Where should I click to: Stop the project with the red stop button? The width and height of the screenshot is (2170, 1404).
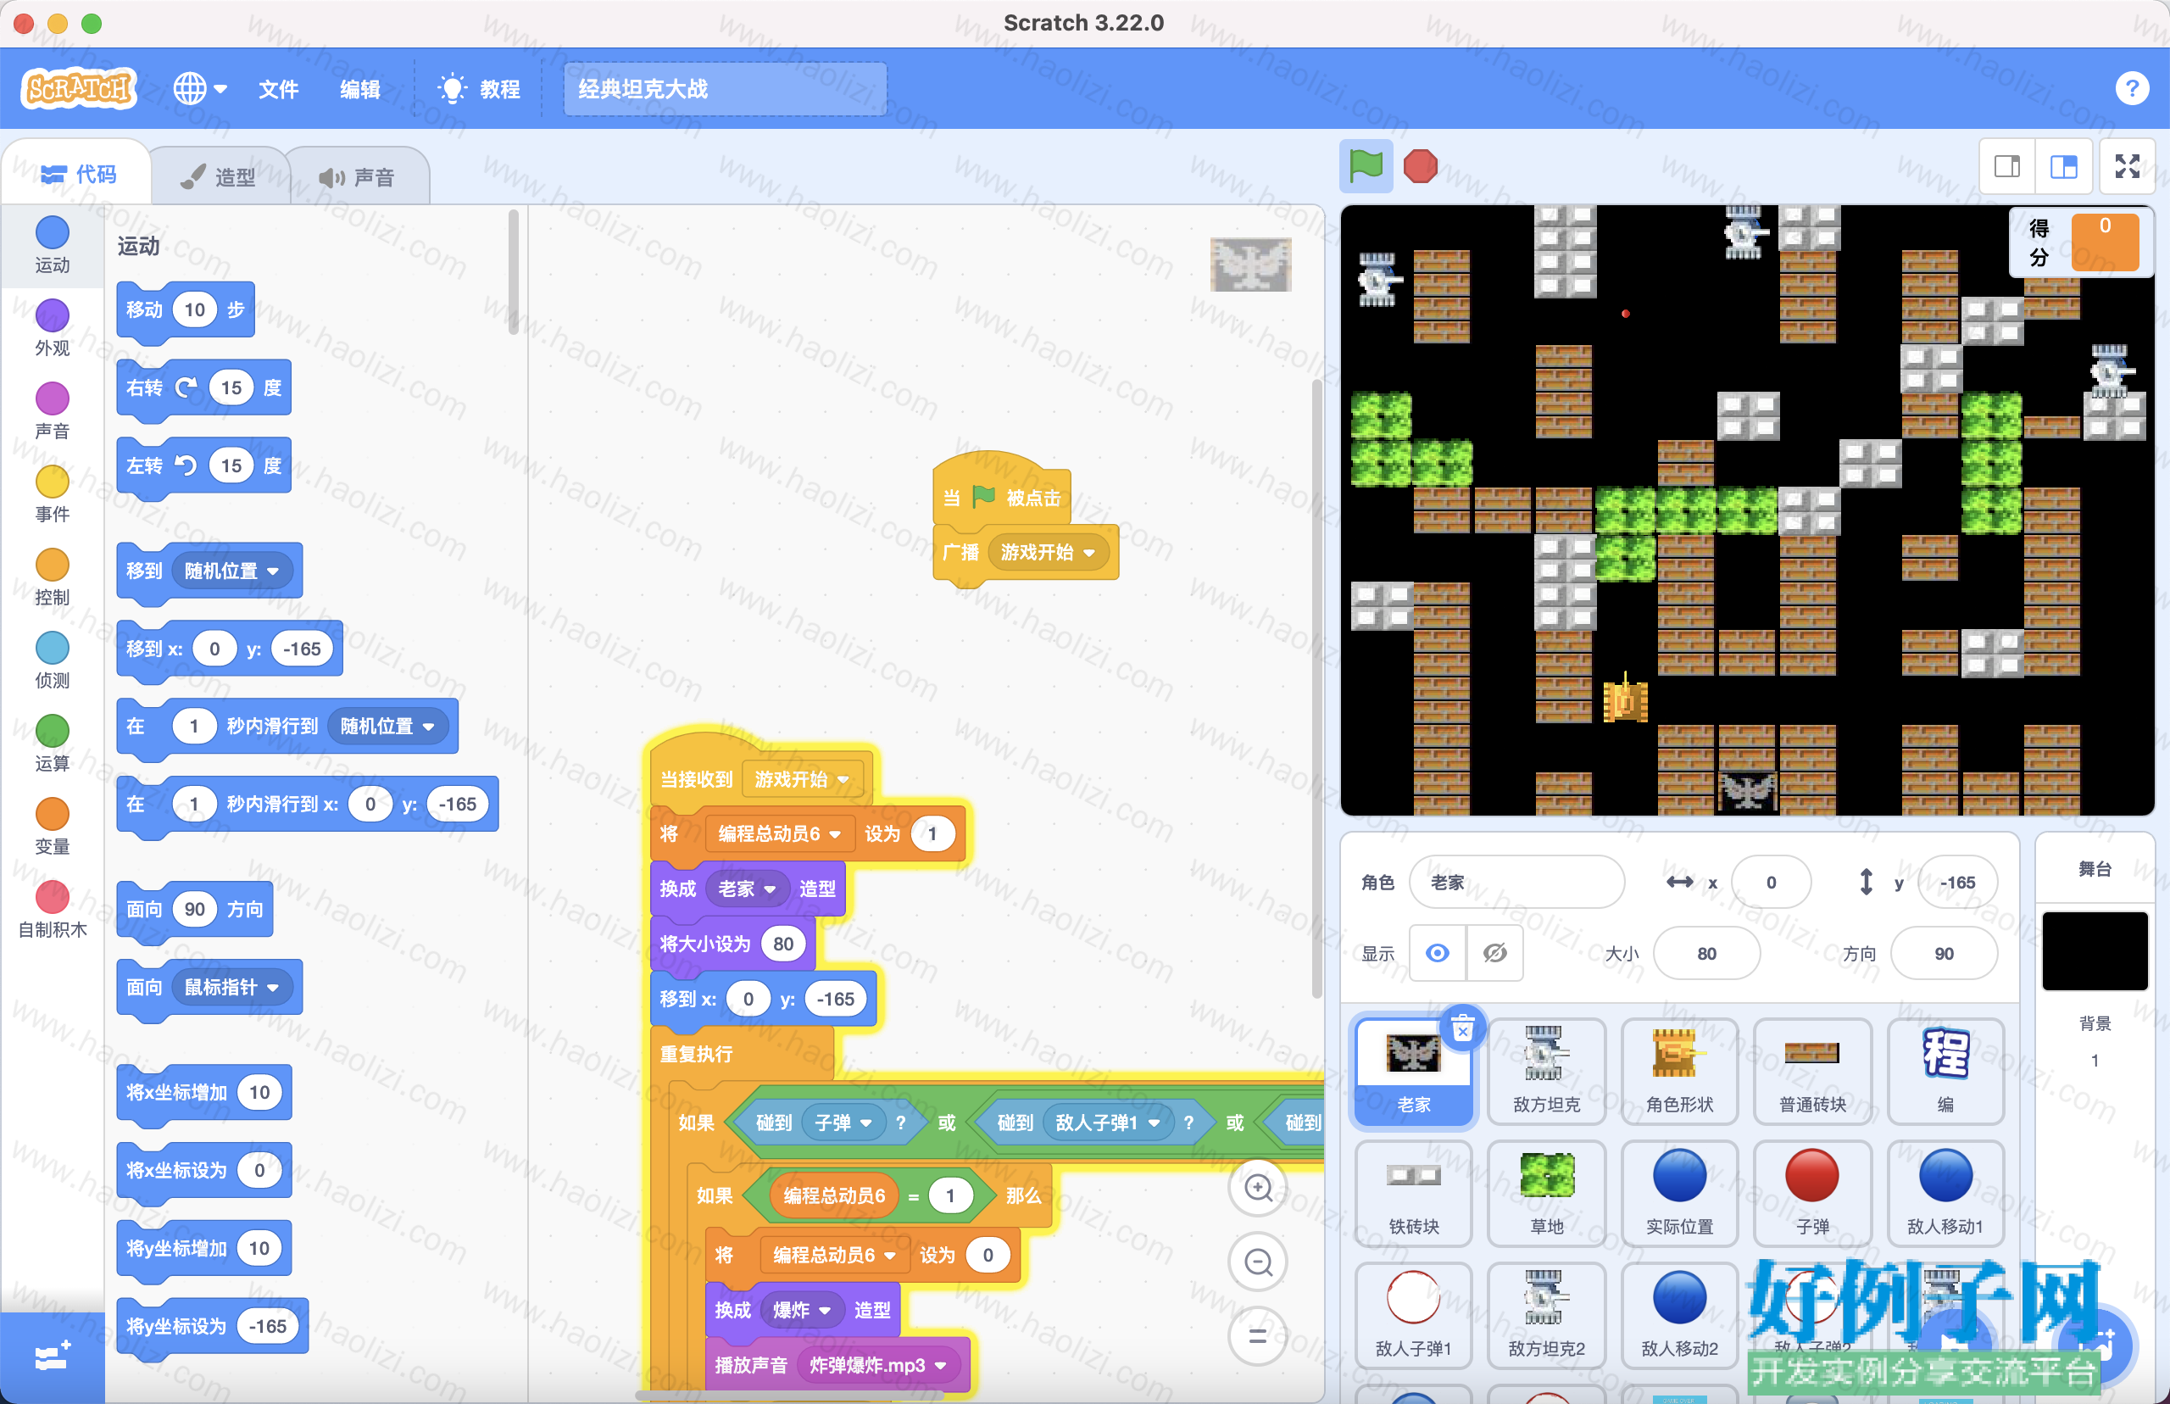pyautogui.click(x=1420, y=166)
